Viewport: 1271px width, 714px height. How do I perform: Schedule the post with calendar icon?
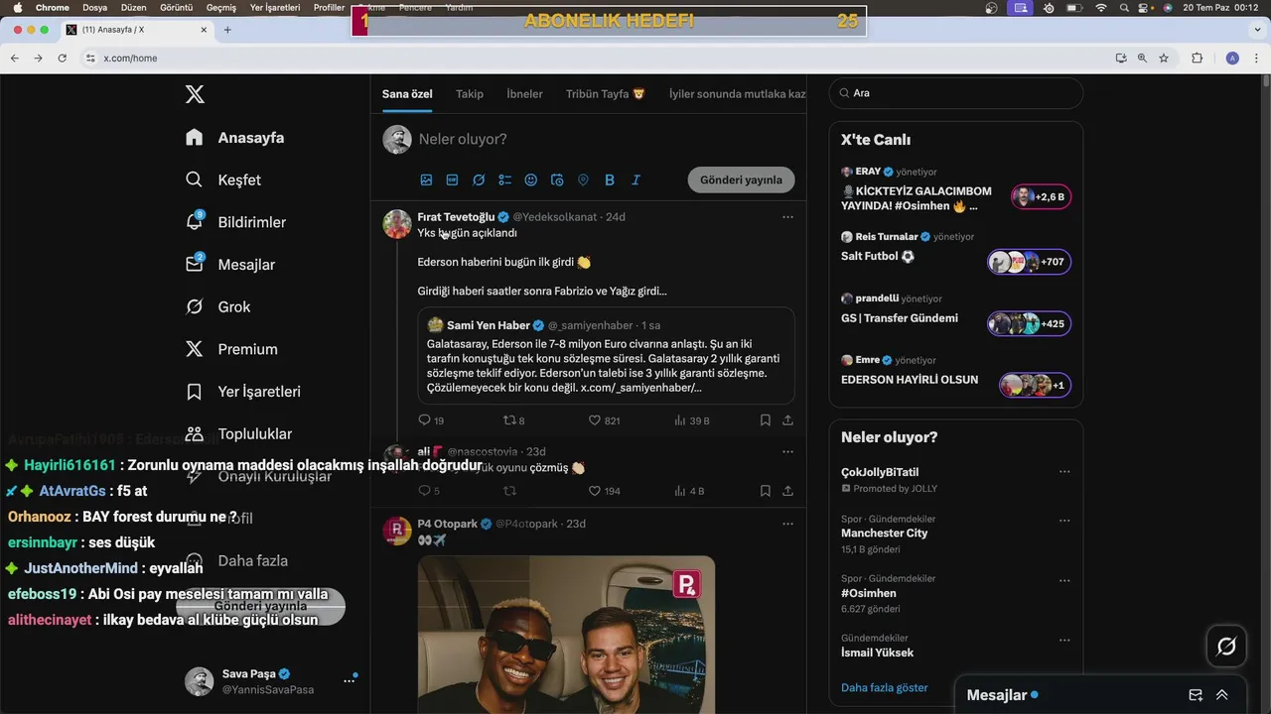point(557,179)
